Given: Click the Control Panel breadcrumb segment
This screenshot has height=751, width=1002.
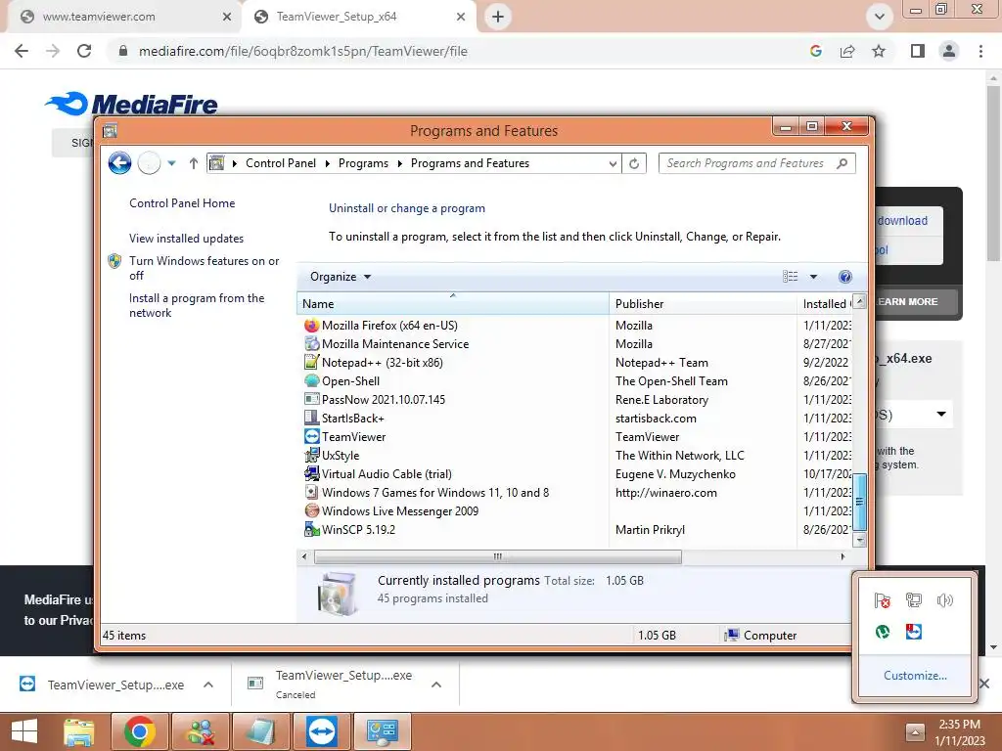Looking at the screenshot, I should [x=281, y=163].
